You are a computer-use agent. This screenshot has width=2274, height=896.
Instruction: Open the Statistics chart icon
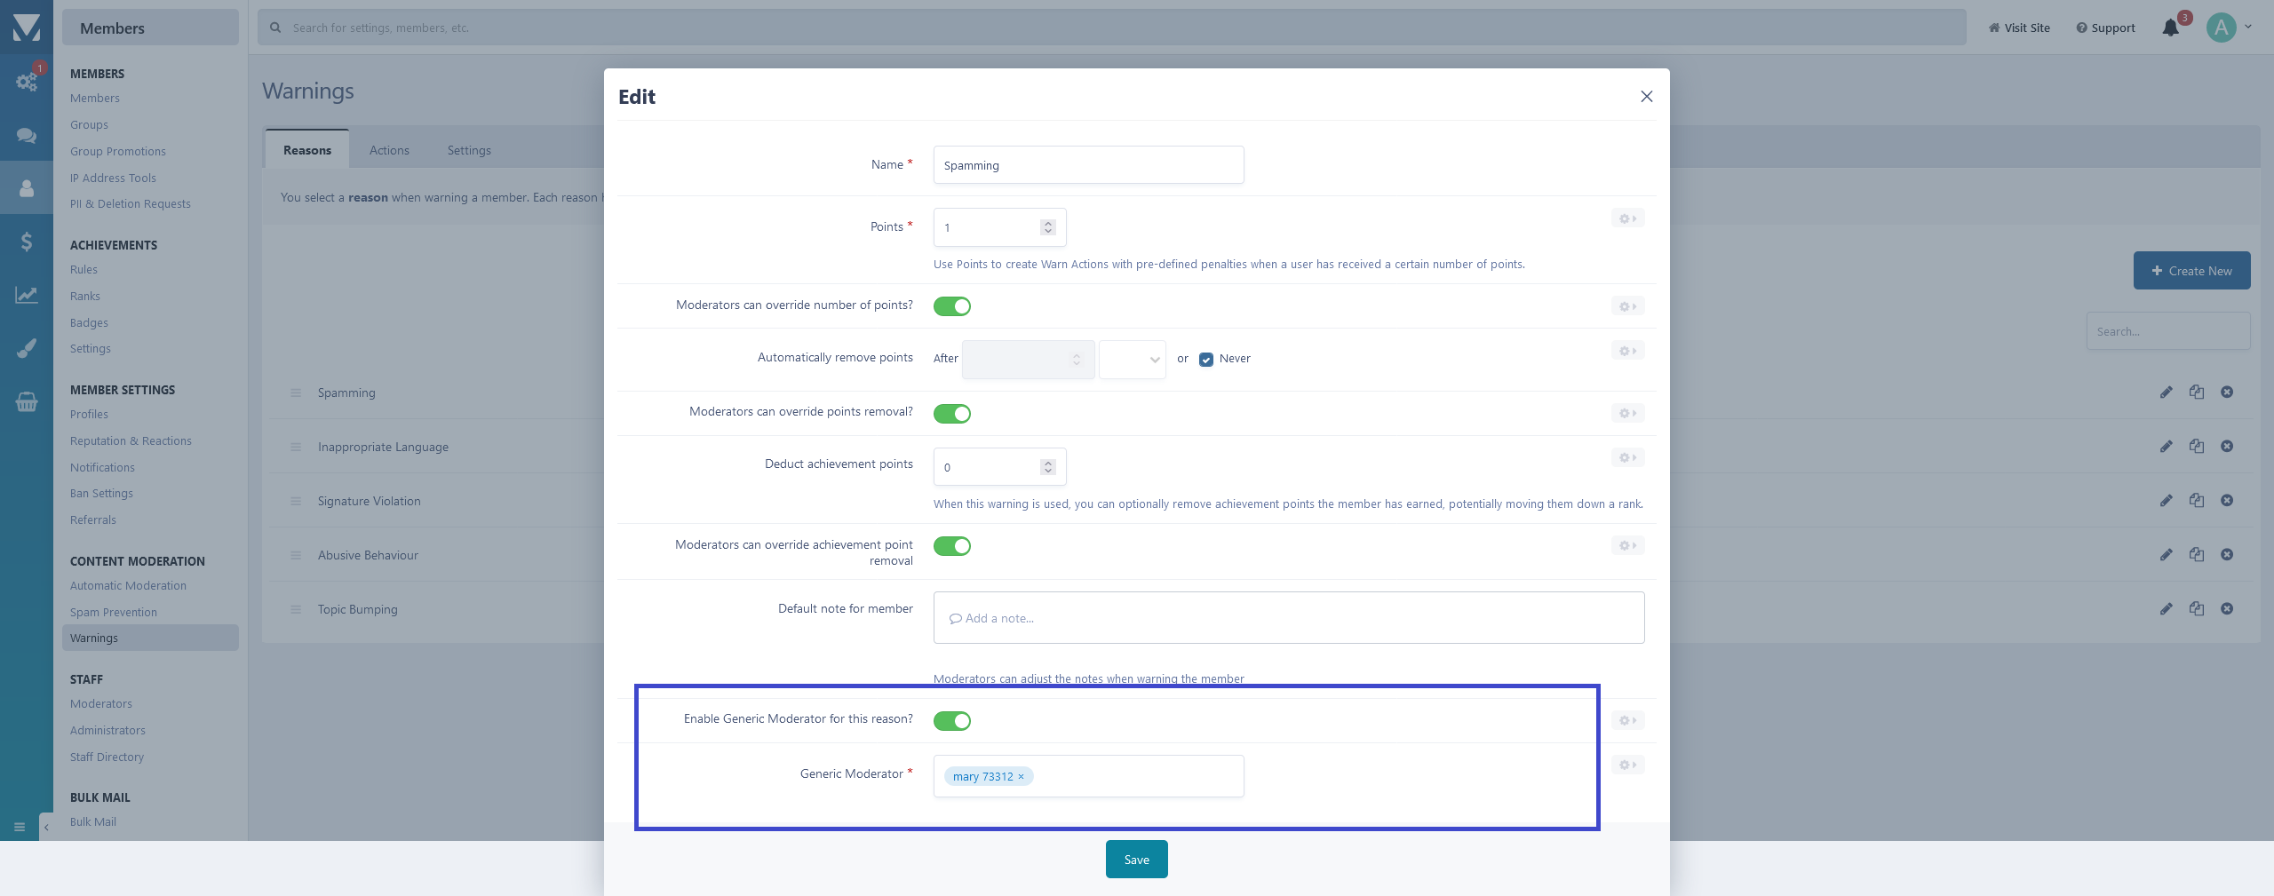pos(26,295)
